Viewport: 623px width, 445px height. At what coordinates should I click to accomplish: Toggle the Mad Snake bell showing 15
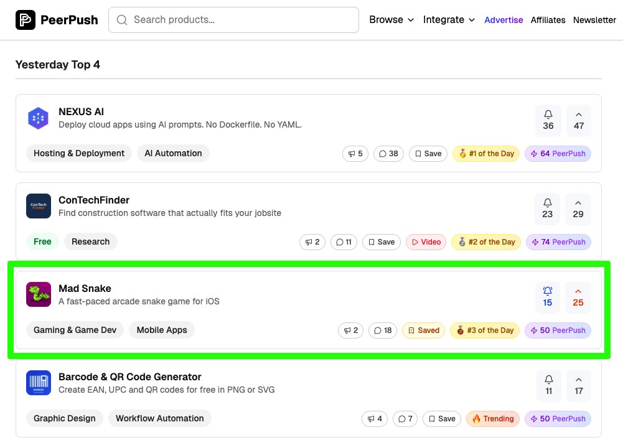[x=548, y=297]
